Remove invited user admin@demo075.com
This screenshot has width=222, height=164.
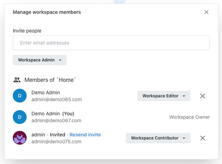[x=203, y=138]
